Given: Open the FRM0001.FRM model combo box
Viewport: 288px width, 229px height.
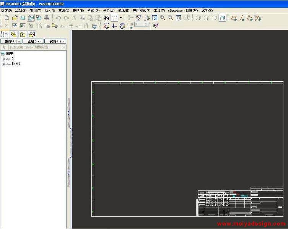Looking at the screenshot, I should pyautogui.click(x=37, y=47).
